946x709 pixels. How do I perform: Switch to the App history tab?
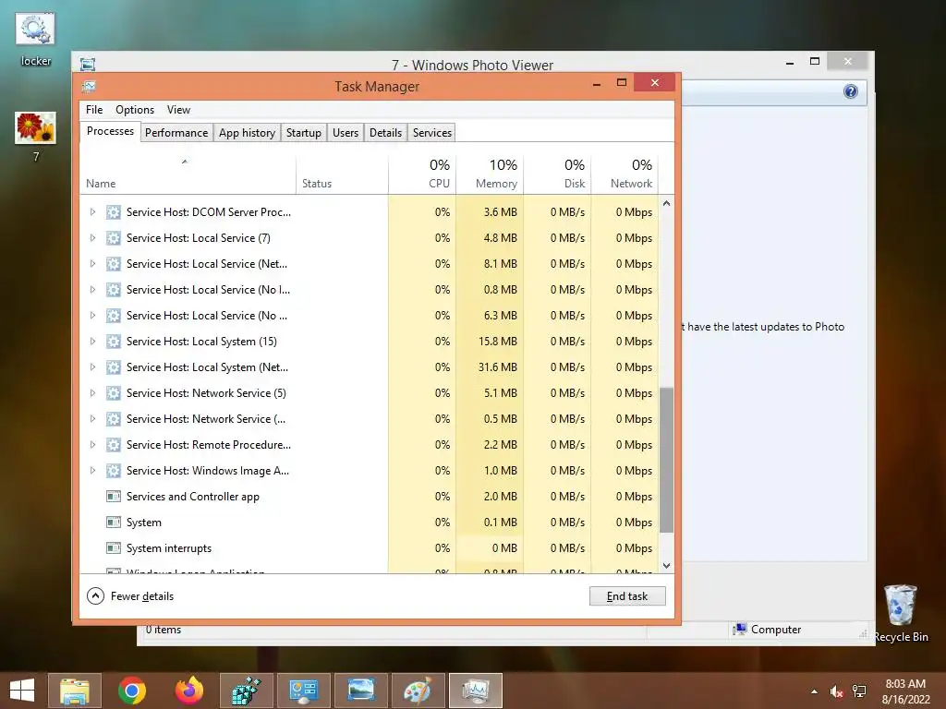pos(247,133)
